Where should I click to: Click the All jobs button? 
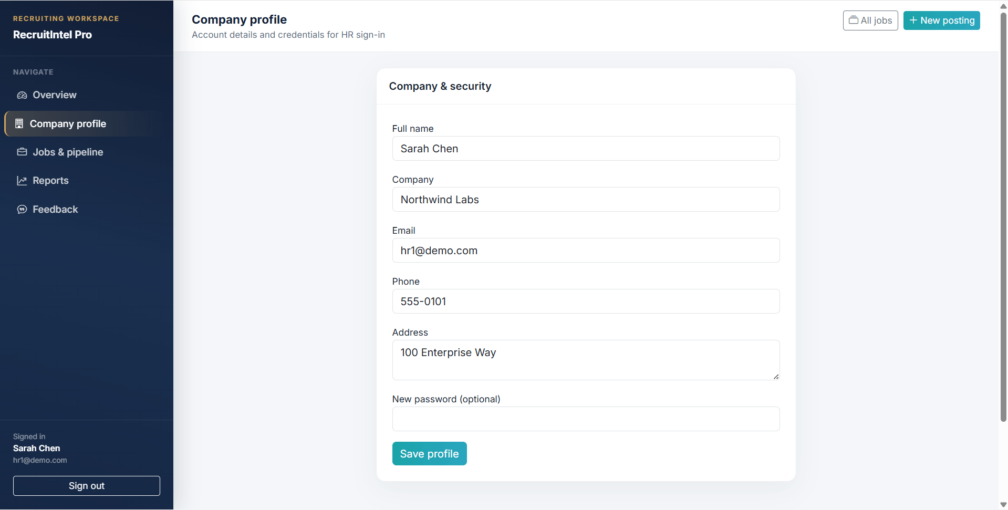870,20
